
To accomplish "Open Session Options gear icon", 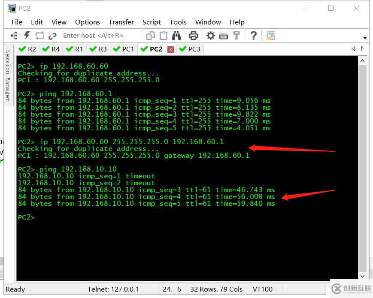I will 210,36.
